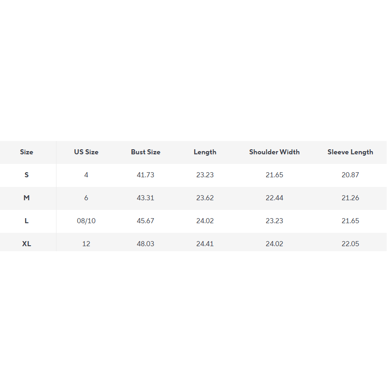389x389 pixels.
Task: Select the 41.73 bust size value
Action: (146, 175)
